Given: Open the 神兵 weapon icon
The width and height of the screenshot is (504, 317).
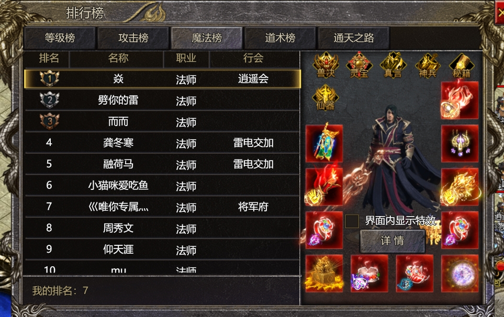Looking at the screenshot, I should point(427,65).
